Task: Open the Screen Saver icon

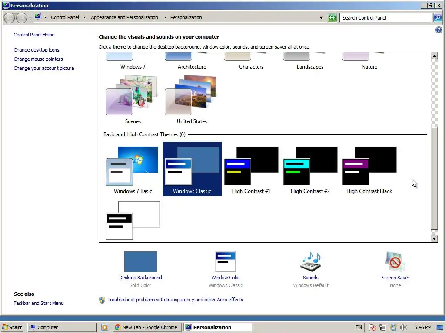Action: pyautogui.click(x=395, y=262)
